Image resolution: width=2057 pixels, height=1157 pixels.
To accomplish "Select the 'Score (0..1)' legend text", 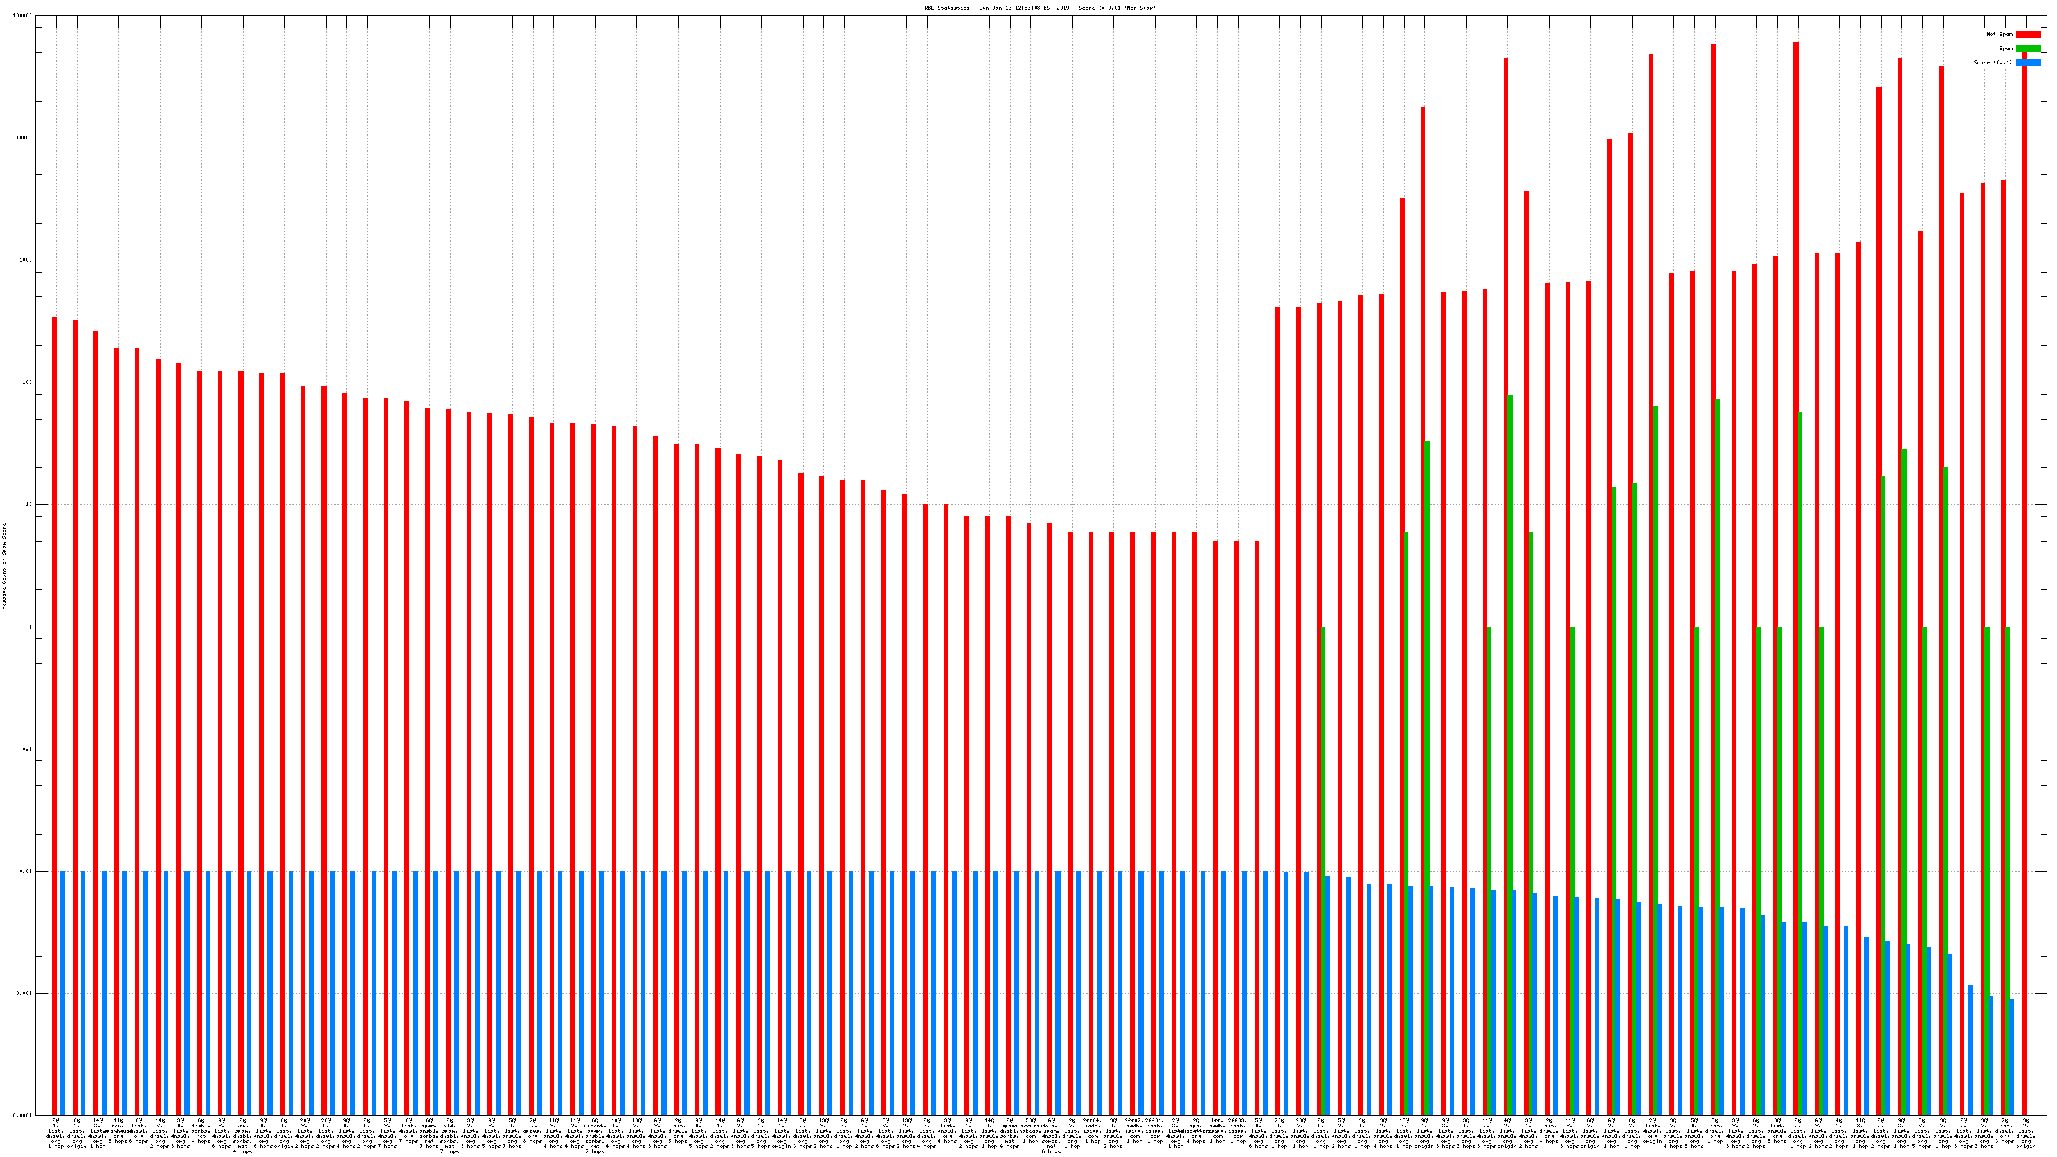I will (x=1992, y=62).
